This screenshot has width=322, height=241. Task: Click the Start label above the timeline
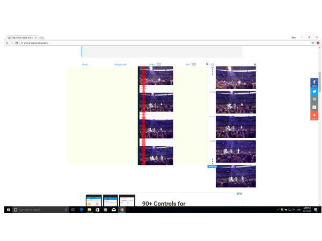coord(152,64)
